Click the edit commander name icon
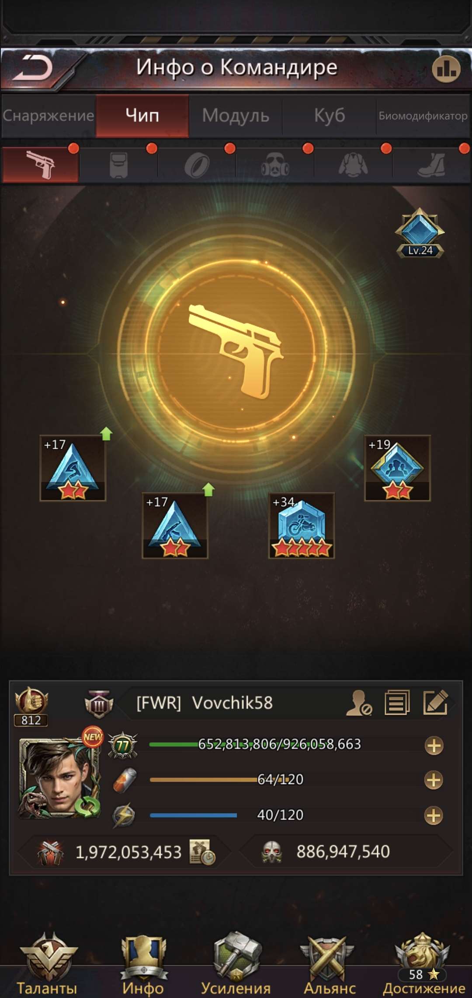The width and height of the screenshot is (472, 998). click(436, 703)
